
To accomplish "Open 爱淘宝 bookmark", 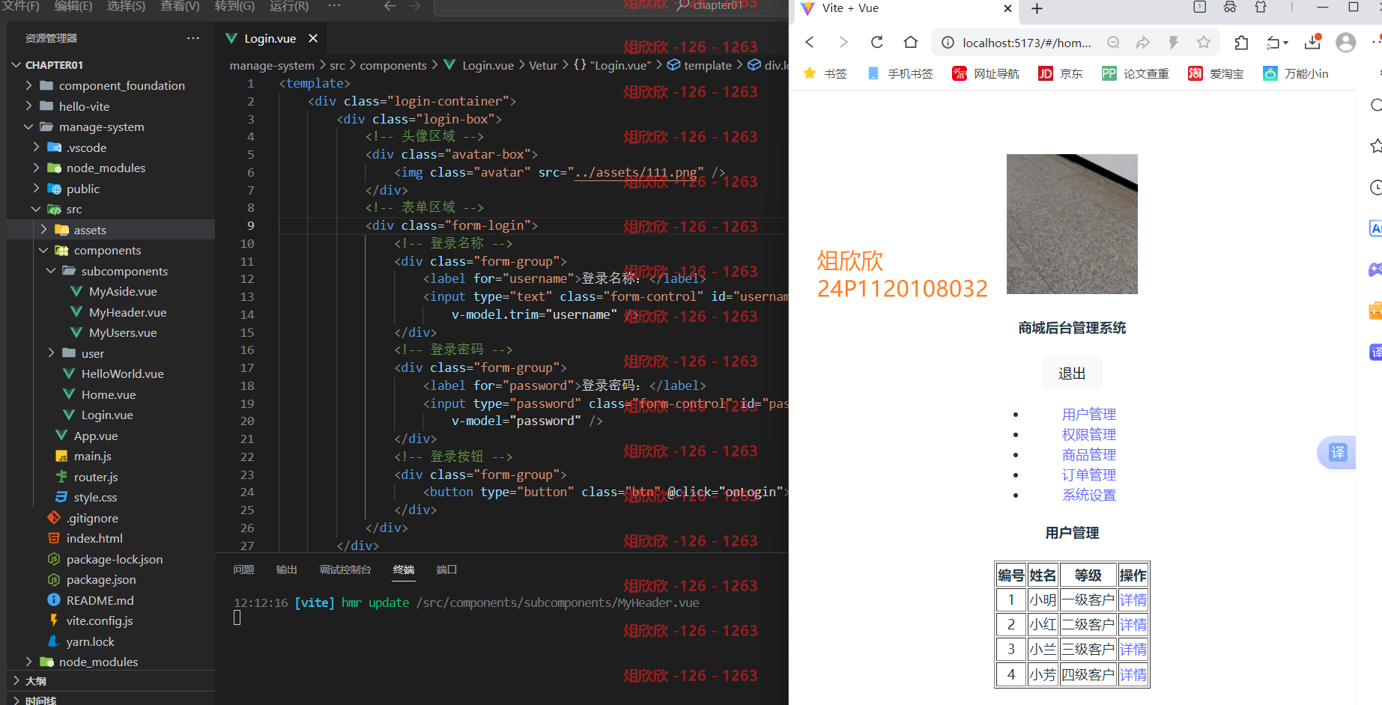I will 1216,73.
